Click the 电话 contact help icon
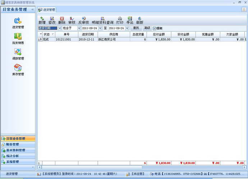This screenshot has height=179, width=248. point(152,174)
